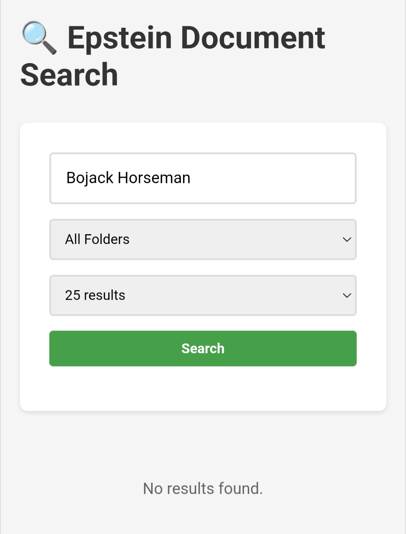Click the magnifying glass icon in title
Screen dimensions: 406x534
tap(39, 38)
